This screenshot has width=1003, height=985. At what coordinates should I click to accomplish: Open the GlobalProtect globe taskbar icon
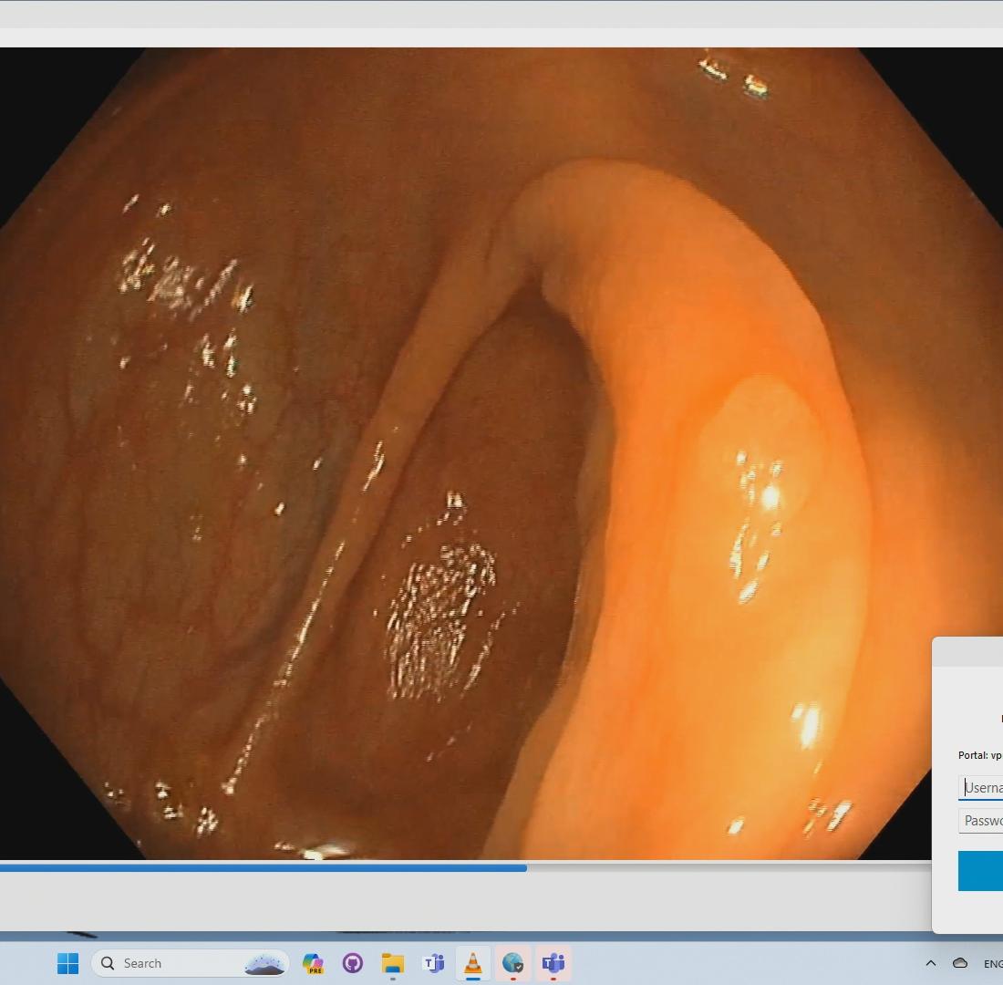(x=513, y=963)
